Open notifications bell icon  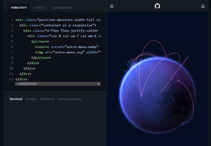pyautogui.click(x=203, y=6)
